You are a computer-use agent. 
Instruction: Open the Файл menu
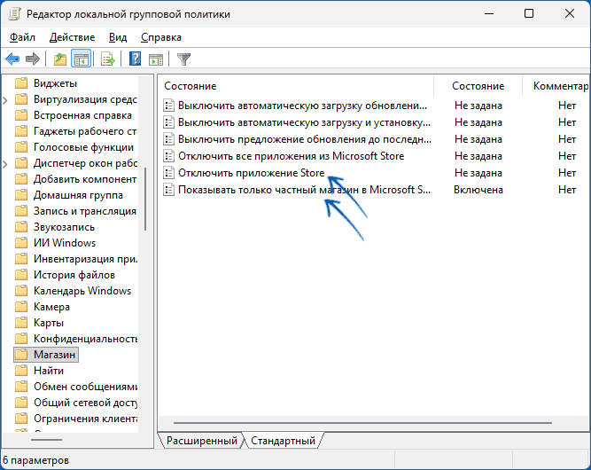click(22, 37)
